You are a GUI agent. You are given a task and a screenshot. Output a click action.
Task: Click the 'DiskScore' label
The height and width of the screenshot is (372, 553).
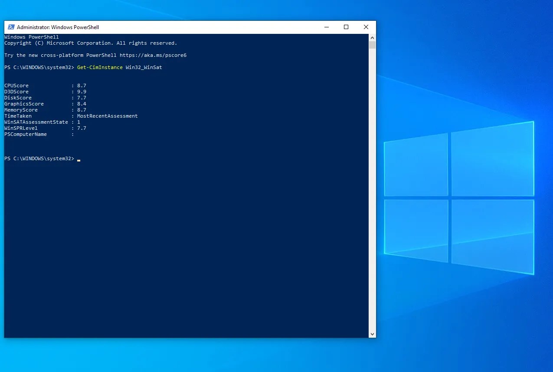coord(18,98)
